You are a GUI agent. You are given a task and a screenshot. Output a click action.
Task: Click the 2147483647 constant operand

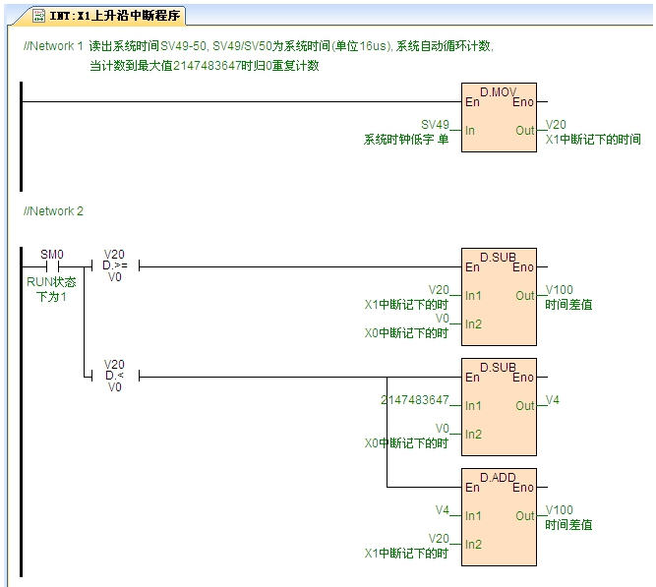[414, 400]
